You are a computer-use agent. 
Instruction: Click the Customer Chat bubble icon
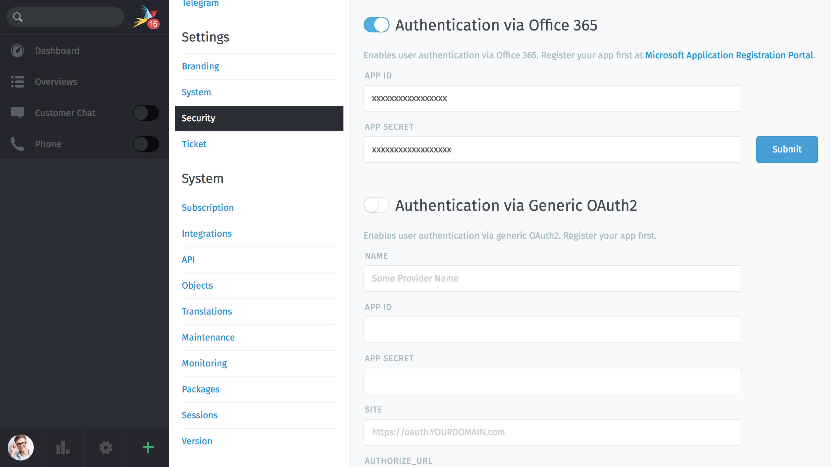pyautogui.click(x=18, y=113)
